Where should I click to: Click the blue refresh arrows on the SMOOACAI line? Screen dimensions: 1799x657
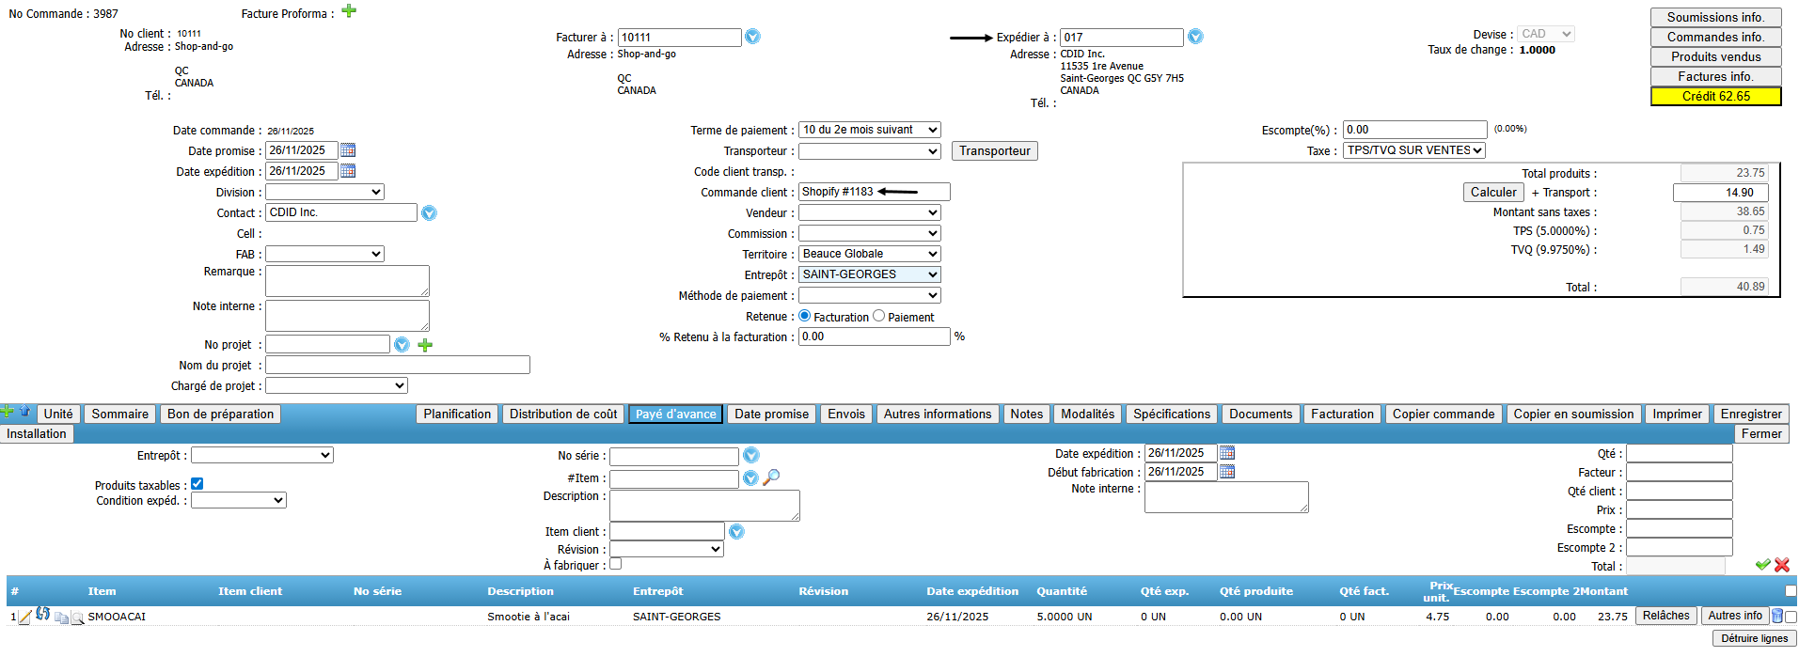43,615
